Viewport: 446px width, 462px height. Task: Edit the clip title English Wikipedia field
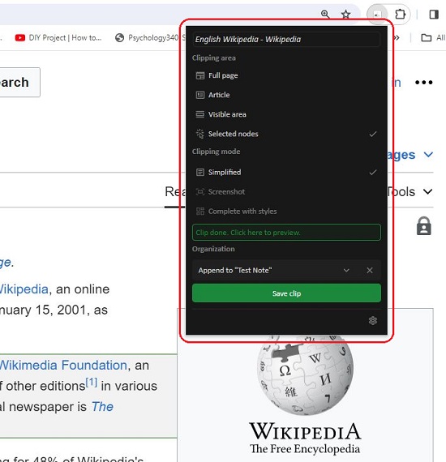pos(286,39)
